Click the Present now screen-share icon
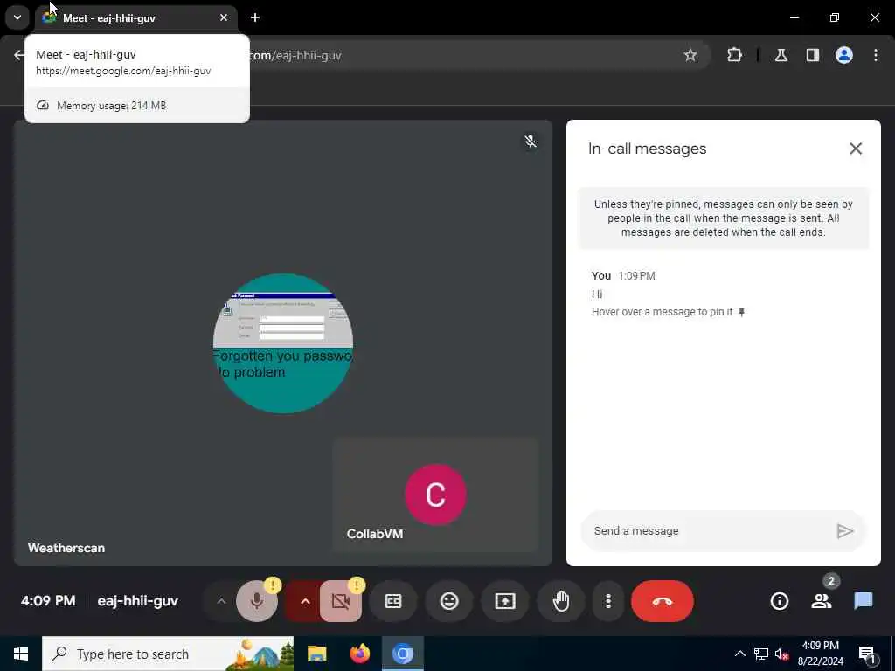This screenshot has width=895, height=671. 505,601
